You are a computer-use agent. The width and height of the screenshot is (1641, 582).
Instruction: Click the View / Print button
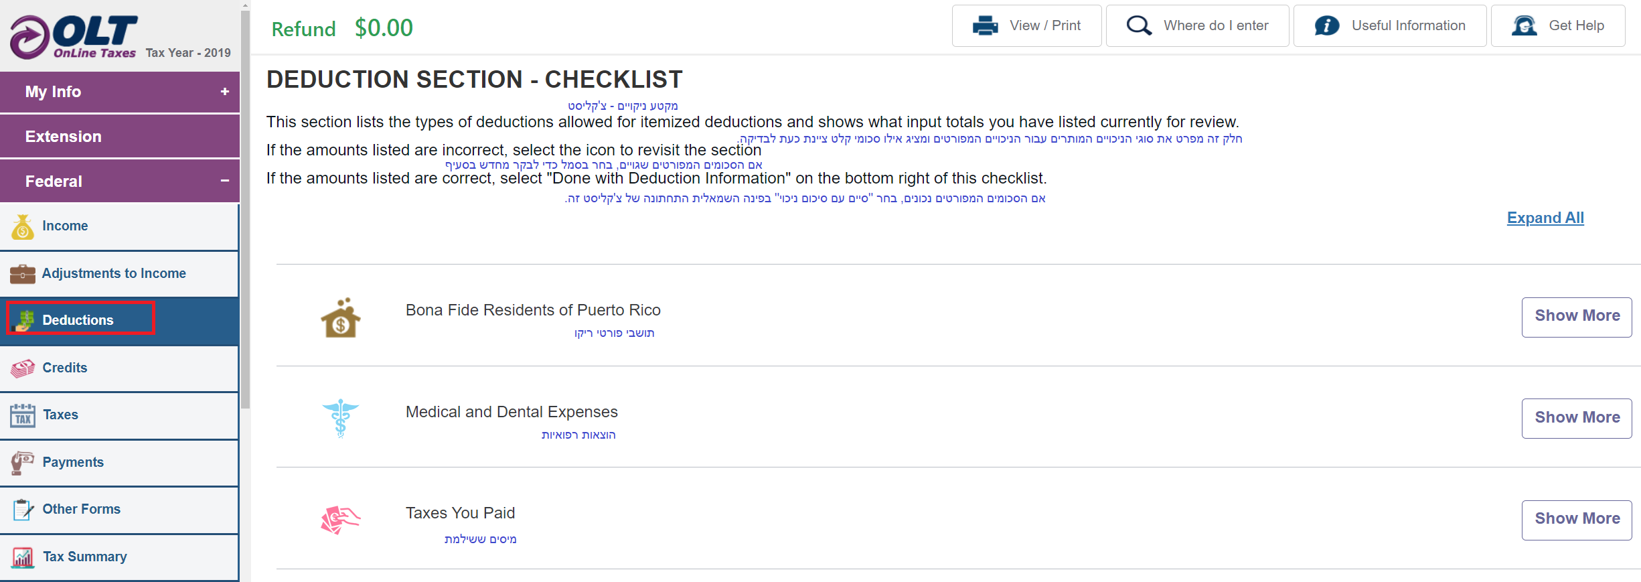point(1026,25)
